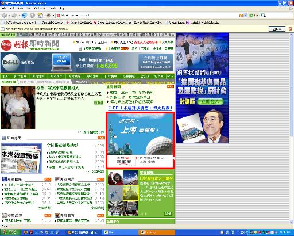The width and height of the screenshot is (294, 236).
Task: Open the yellow-bordered photo gallery thumbnail
Action: [130, 193]
